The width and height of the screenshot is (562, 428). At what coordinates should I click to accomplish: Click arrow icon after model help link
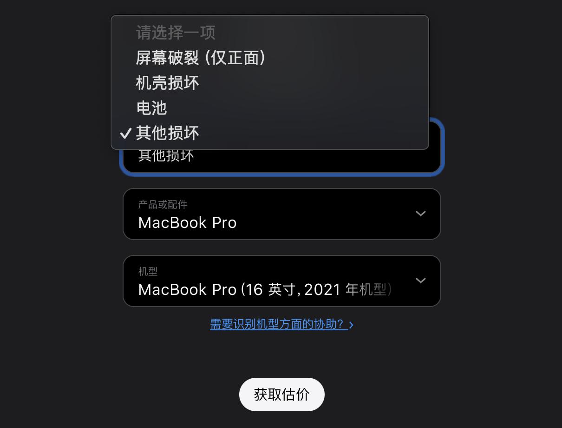click(351, 325)
